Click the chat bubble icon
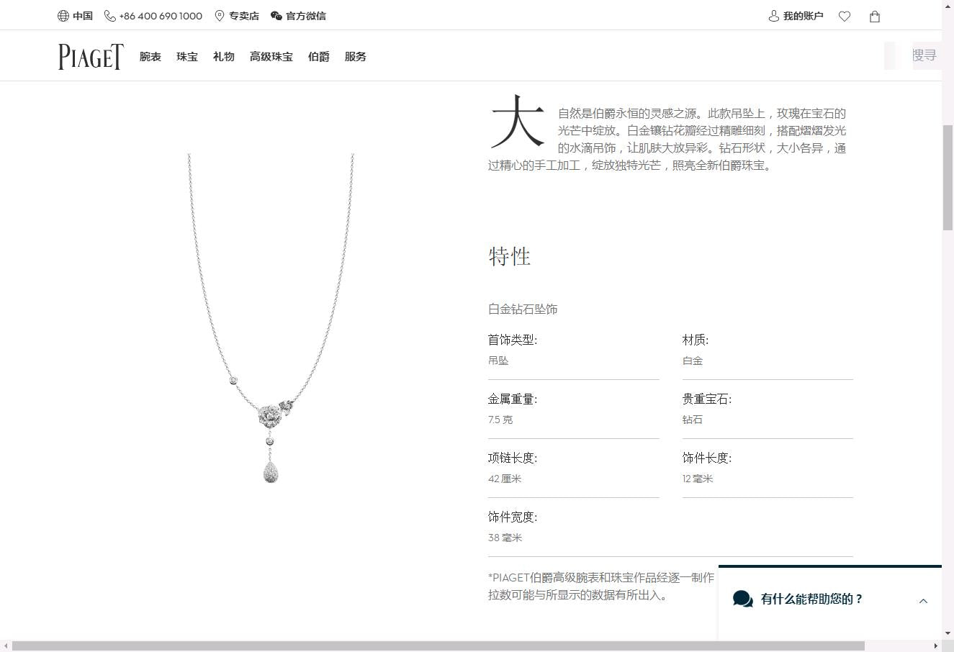This screenshot has height=652, width=954. 742,599
